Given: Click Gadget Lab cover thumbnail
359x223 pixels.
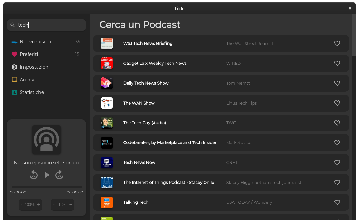Looking at the screenshot, I should [107, 63].
